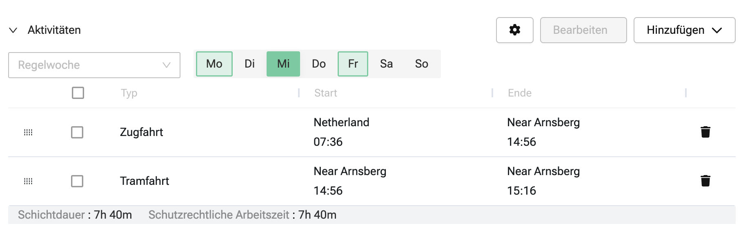This screenshot has width=752, height=228.
Task: Switch to the Do day tab
Action: (x=319, y=64)
